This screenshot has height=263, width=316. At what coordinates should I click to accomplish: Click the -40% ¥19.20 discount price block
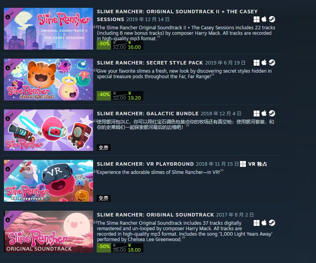[x=120, y=96]
